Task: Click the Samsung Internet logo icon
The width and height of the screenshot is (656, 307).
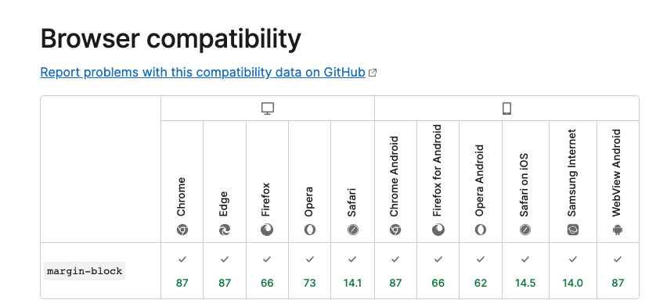Action: point(573,230)
